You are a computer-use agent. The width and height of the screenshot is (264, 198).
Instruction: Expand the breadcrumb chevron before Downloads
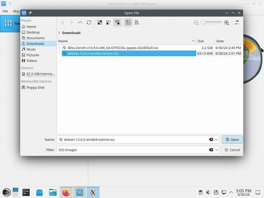pyautogui.click(x=59, y=33)
